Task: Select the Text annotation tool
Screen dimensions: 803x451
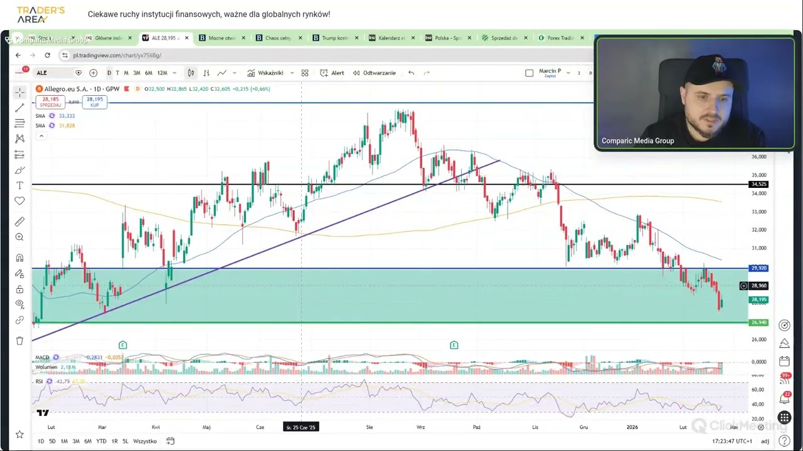Action: 19,185
